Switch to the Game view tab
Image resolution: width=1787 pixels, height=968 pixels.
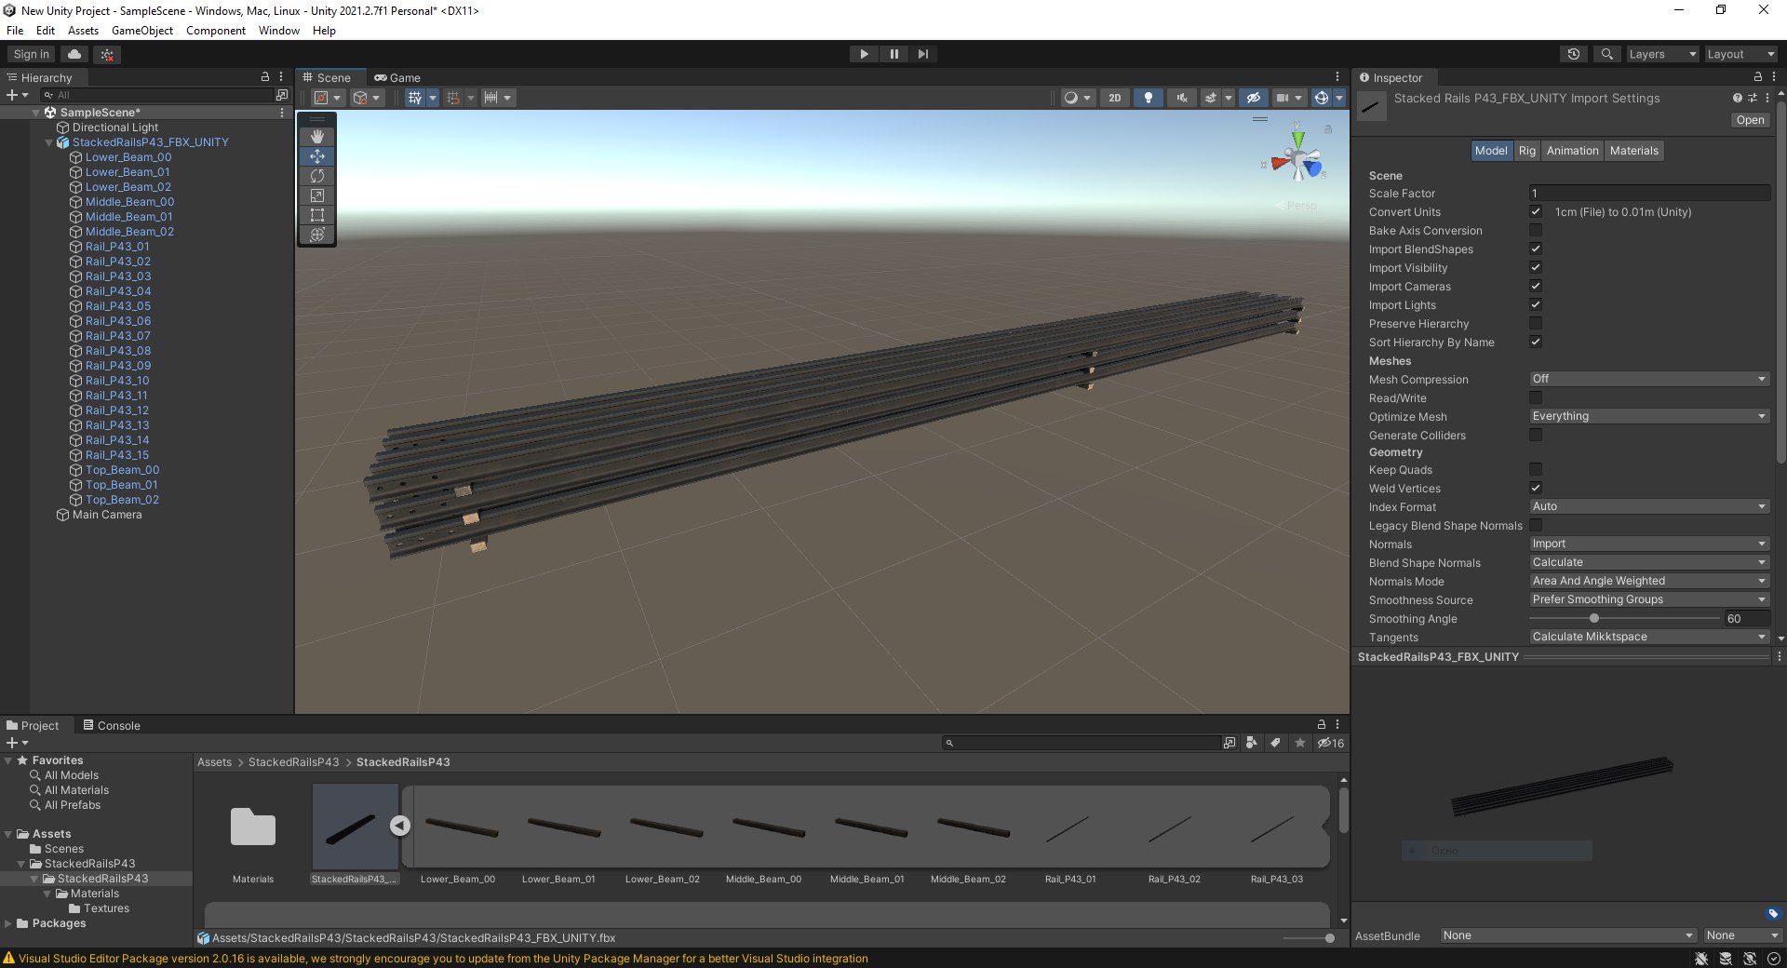pos(397,78)
